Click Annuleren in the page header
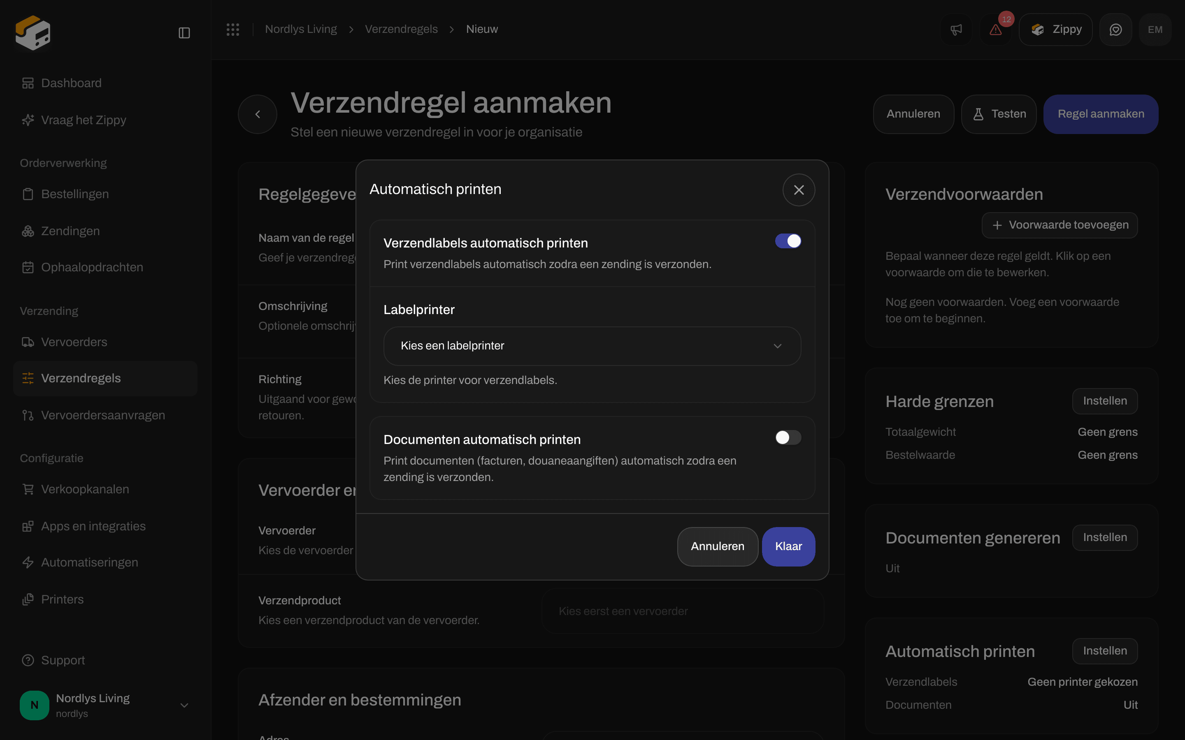 tap(913, 114)
